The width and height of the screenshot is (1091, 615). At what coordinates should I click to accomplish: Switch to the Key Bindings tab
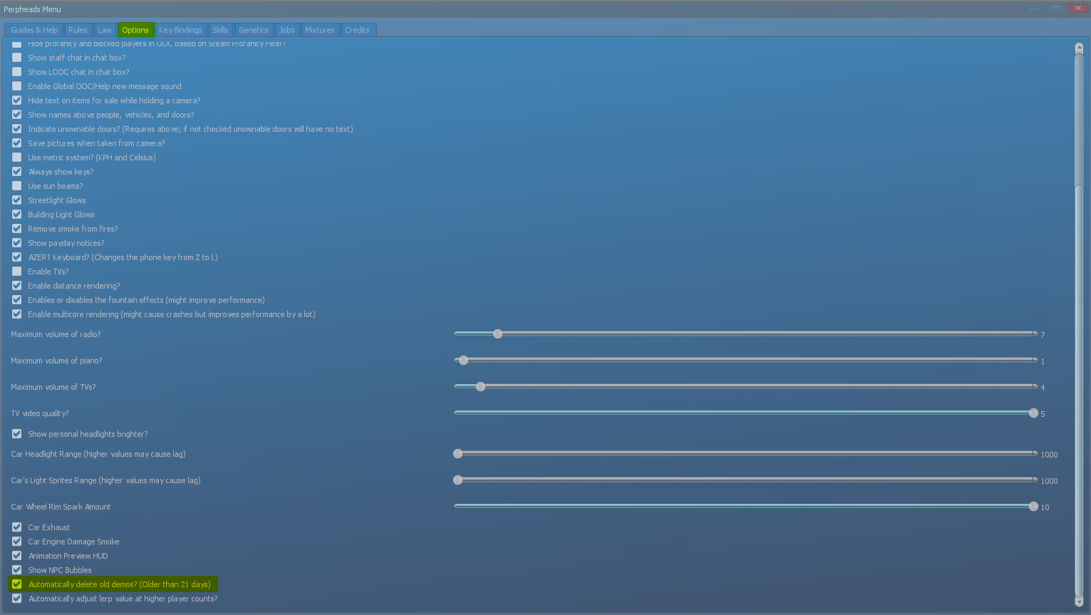[180, 30]
